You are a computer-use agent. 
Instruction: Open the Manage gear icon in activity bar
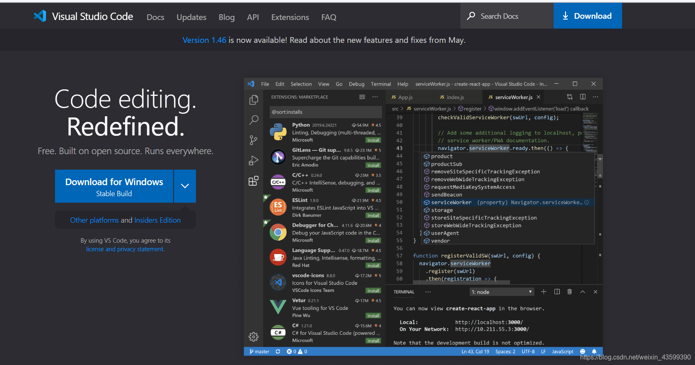click(x=253, y=336)
